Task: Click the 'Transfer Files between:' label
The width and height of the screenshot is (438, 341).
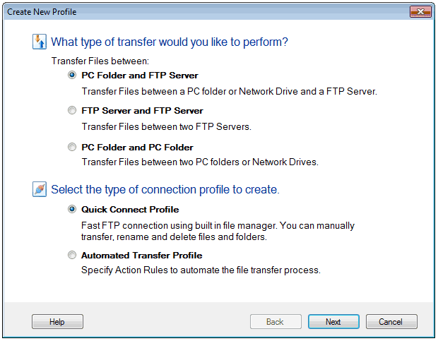Action: point(100,61)
